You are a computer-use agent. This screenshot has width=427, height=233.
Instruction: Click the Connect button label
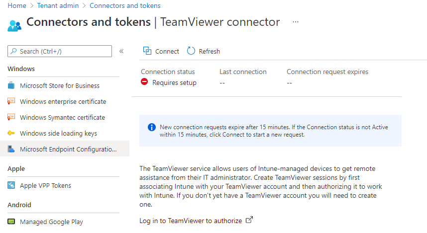coord(167,51)
